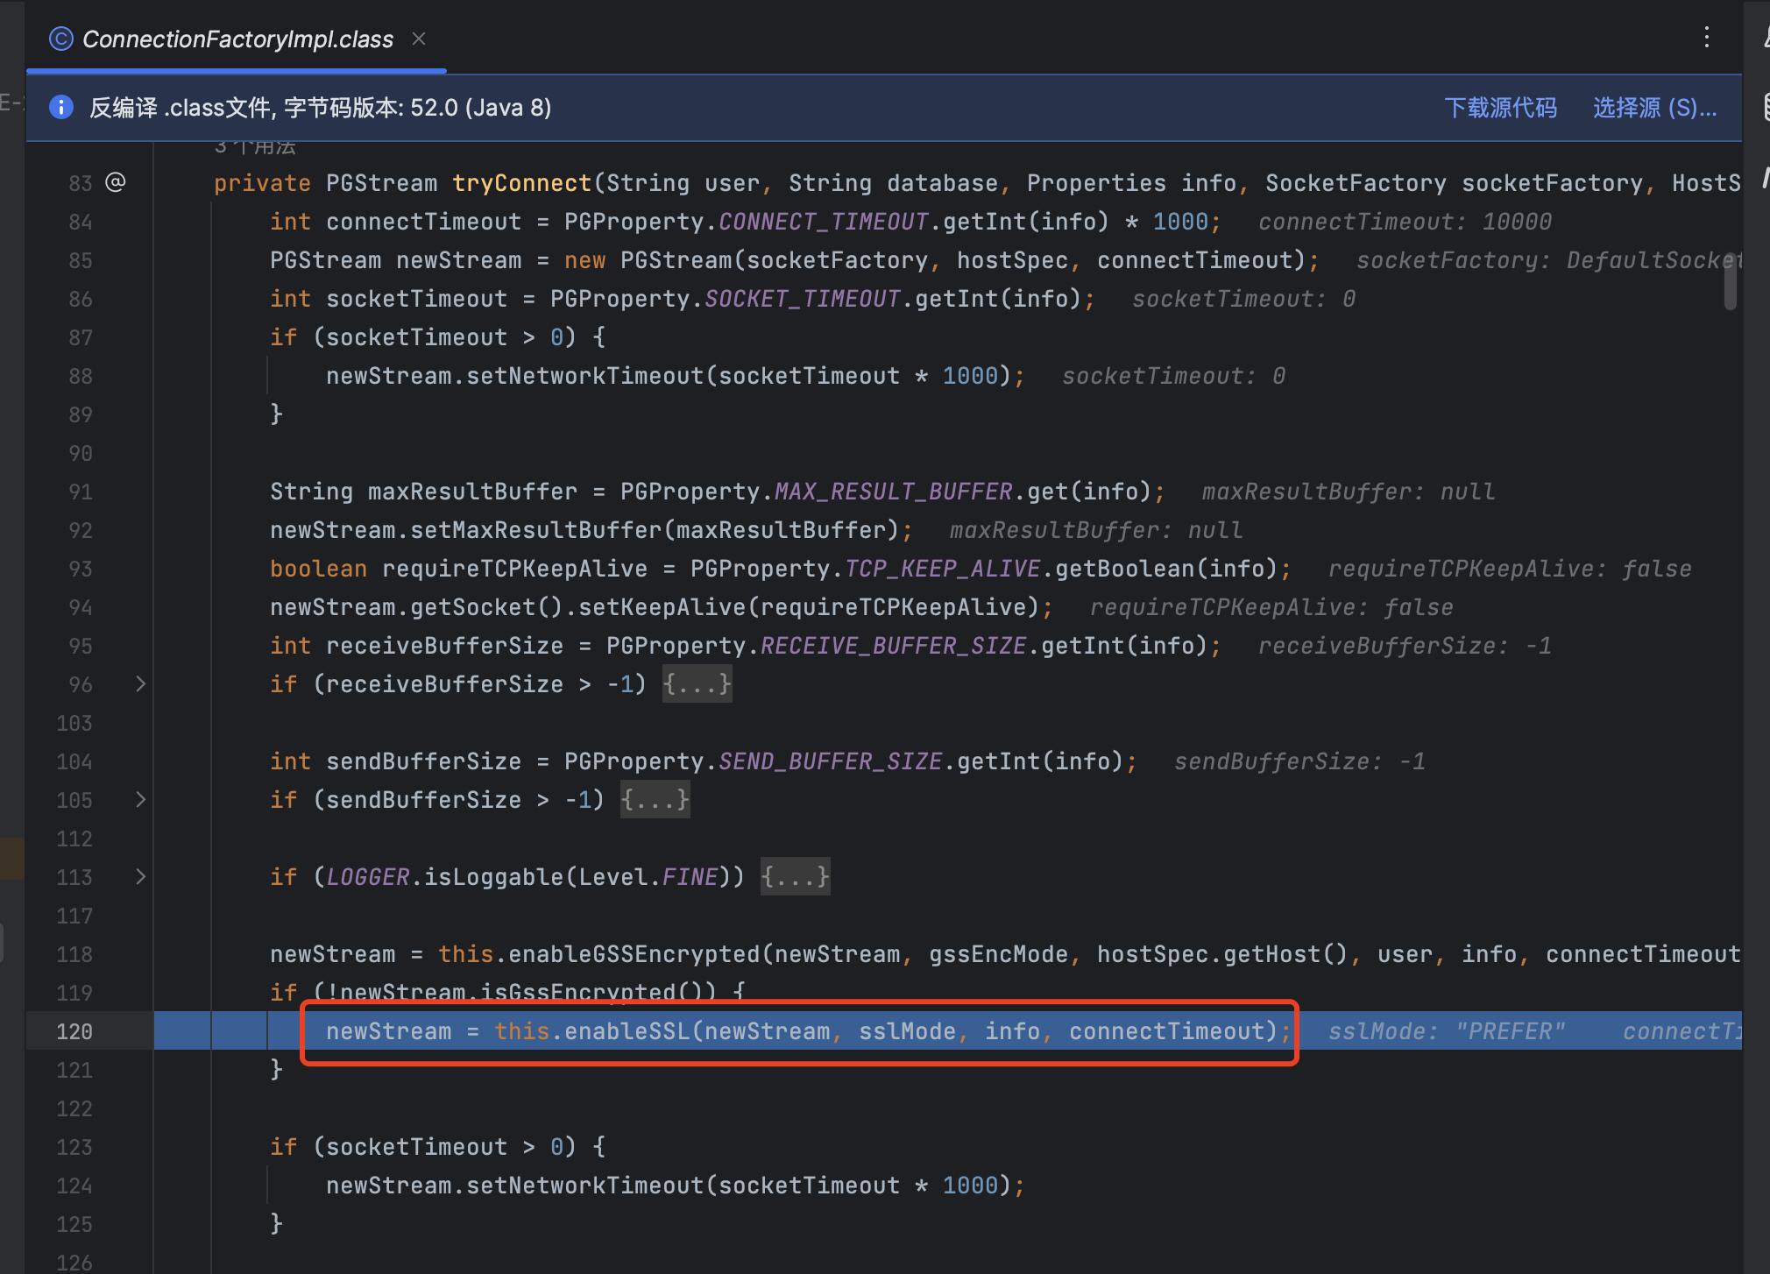This screenshot has width=1770, height=1274.
Task: Click the 选择源 (S)... link
Action: point(1654,108)
